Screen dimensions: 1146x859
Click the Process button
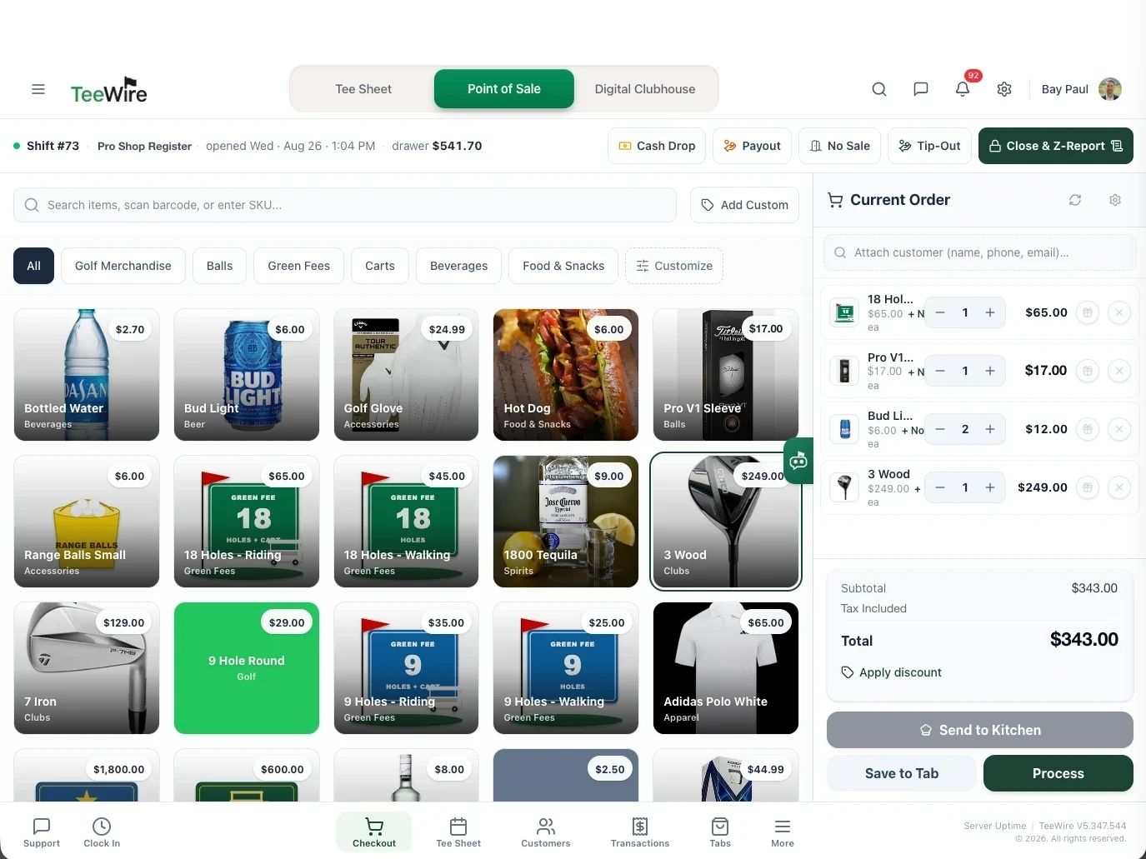point(1058,773)
